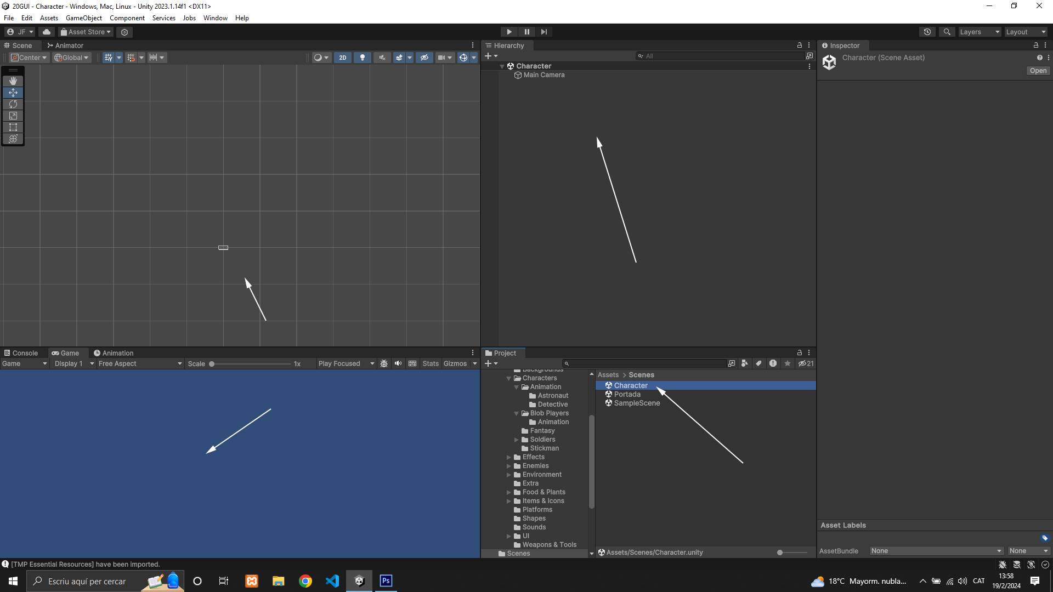1053x592 pixels.
Task: Open the Free Aspect dropdown
Action: coord(140,363)
